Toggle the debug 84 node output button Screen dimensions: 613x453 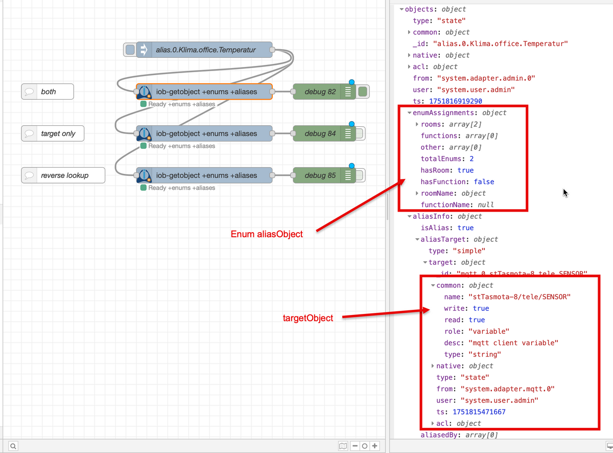(x=360, y=134)
